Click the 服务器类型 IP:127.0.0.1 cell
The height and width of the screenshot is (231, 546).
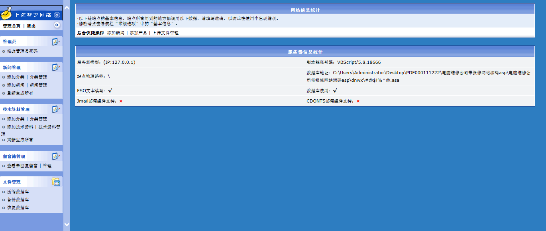coord(190,62)
